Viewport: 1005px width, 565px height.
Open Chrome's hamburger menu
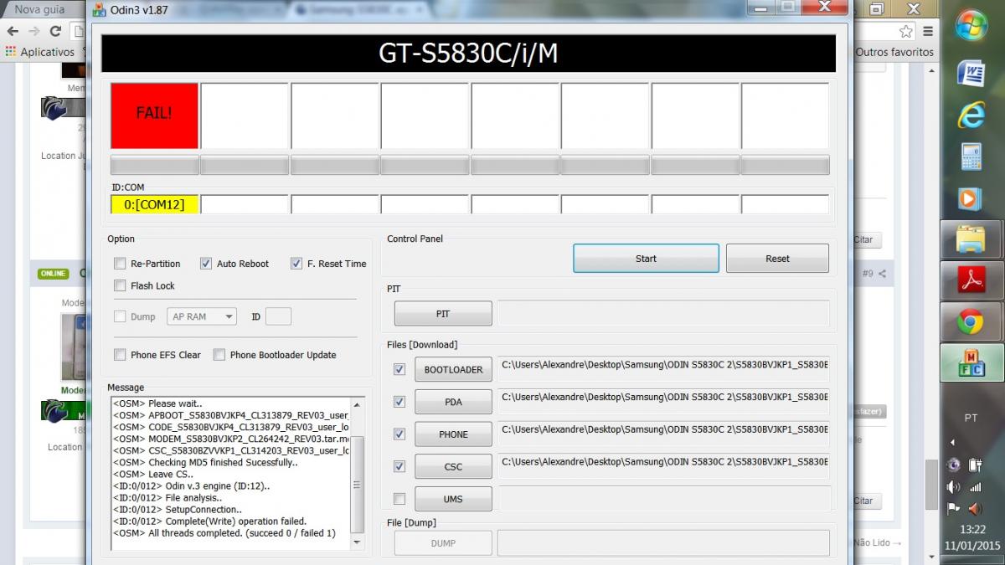point(929,31)
